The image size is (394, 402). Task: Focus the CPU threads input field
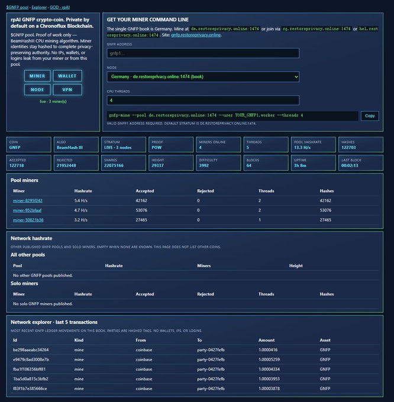(x=203, y=100)
